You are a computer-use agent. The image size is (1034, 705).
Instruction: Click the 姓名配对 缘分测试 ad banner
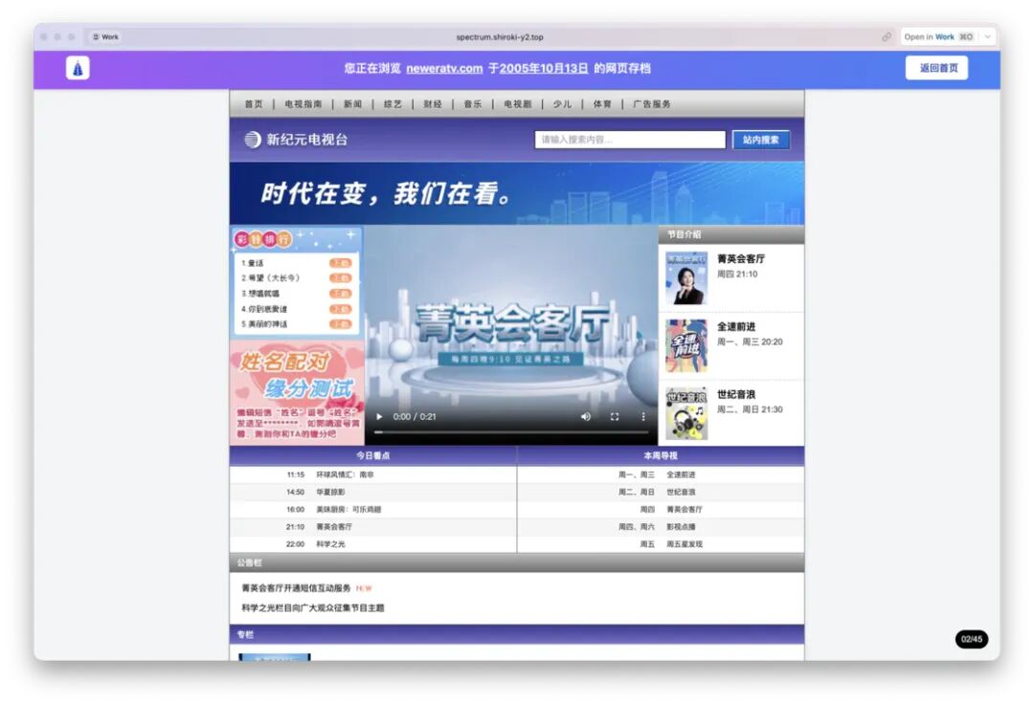click(x=297, y=393)
